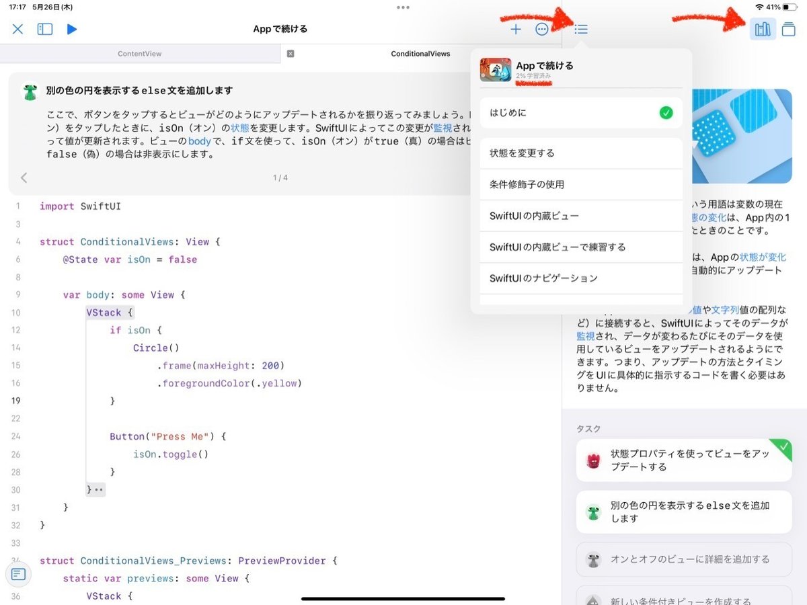Place cursor on .foregroundColor(.yellow) line
Image resolution: width=807 pixels, height=605 pixels.
pyautogui.click(x=229, y=384)
